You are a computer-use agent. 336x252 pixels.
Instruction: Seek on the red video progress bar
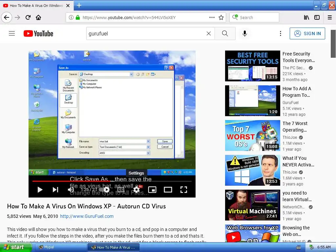pyautogui.click(x=112, y=181)
